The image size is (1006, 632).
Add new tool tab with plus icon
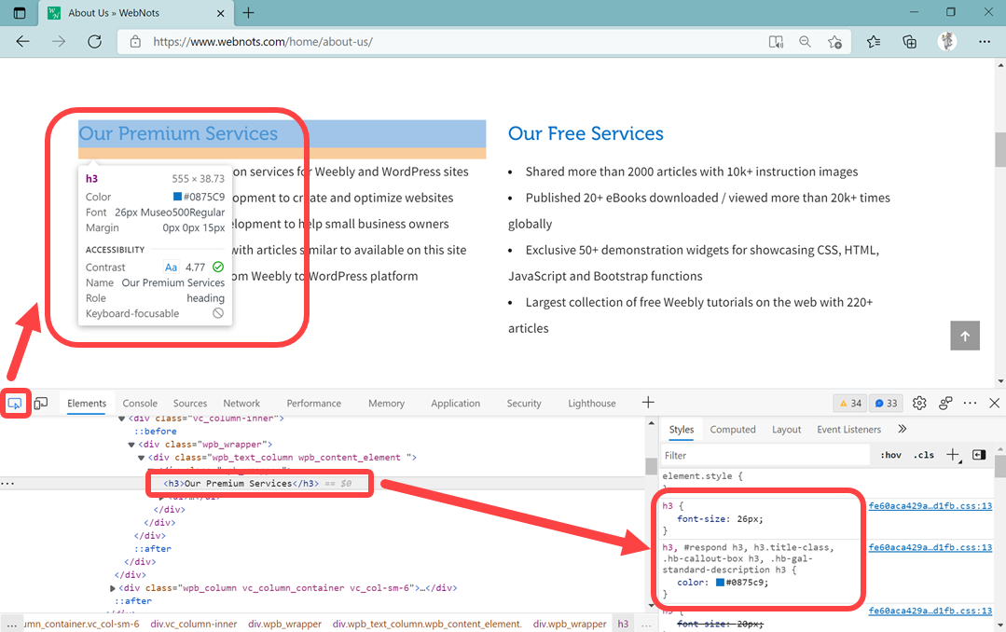(648, 403)
